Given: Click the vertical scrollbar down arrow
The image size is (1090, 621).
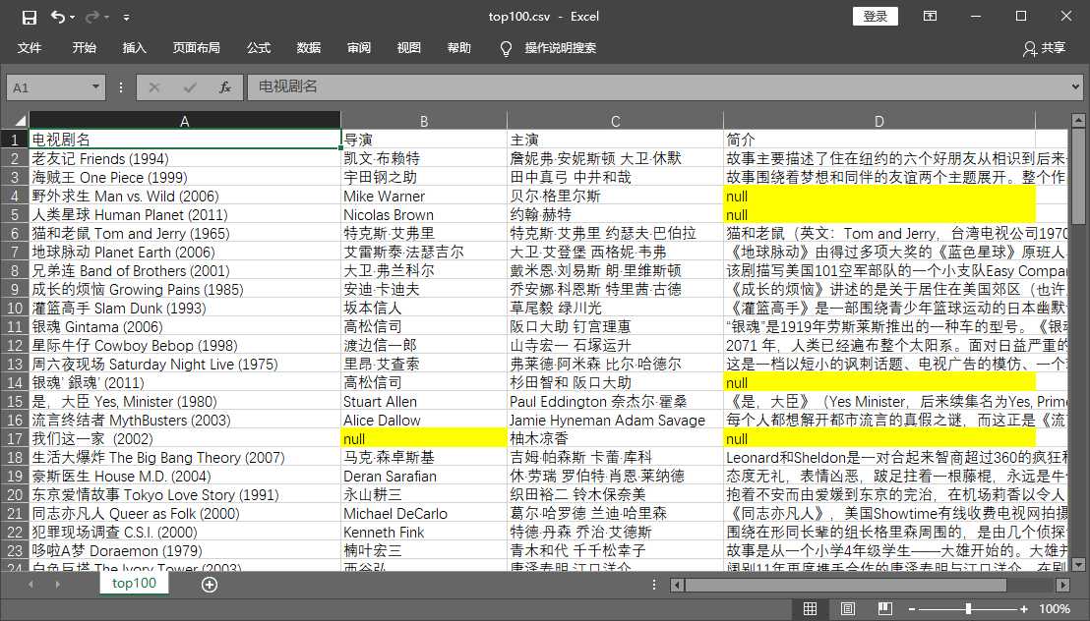Looking at the screenshot, I should (x=1078, y=564).
